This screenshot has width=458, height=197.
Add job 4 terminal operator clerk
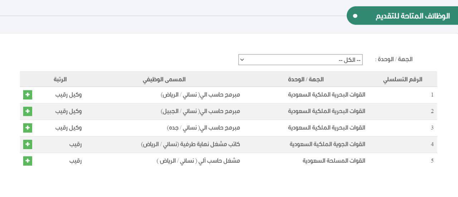pos(28,144)
